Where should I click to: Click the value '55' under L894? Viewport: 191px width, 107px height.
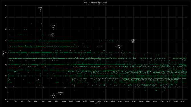click(52, 36)
